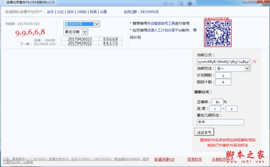
Task: Click the 计划期数 input field
Action: coord(223,75)
